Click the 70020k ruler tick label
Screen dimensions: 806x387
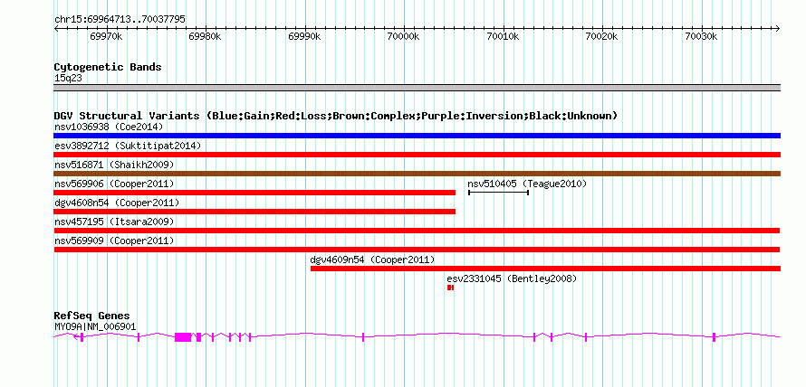602,36
